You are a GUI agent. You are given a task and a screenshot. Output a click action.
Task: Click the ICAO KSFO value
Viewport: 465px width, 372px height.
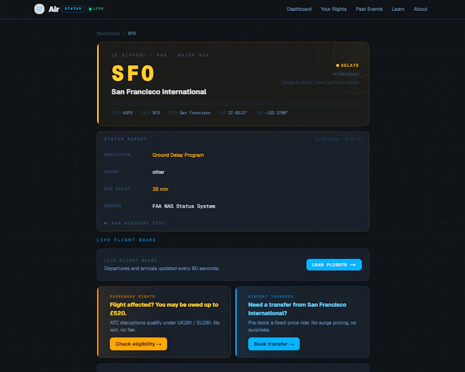pyautogui.click(x=128, y=113)
